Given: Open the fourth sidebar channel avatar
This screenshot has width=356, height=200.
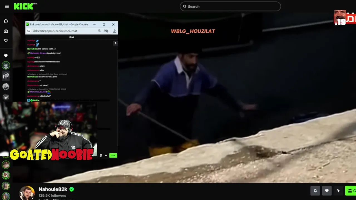Looking at the screenshot, I should [6, 97].
